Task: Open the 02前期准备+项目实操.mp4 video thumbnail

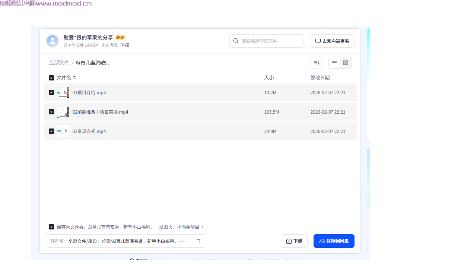Action: tap(63, 112)
